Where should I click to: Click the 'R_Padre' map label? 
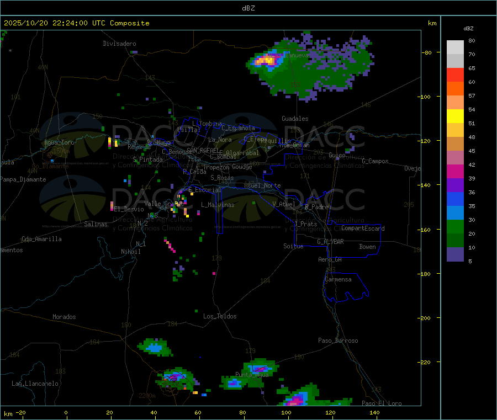click(316, 207)
